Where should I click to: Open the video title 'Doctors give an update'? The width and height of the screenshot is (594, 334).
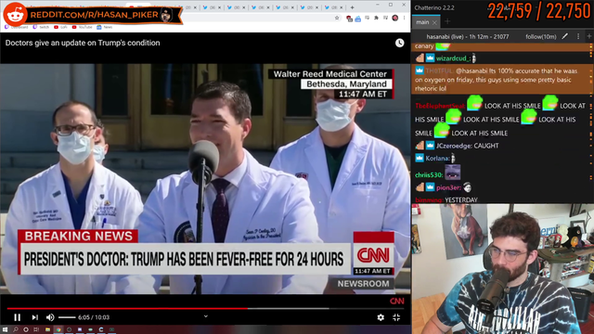(83, 43)
